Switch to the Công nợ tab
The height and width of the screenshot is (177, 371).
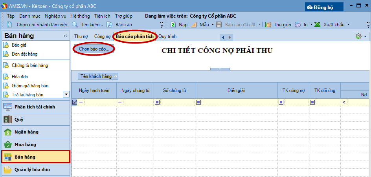[102, 36]
